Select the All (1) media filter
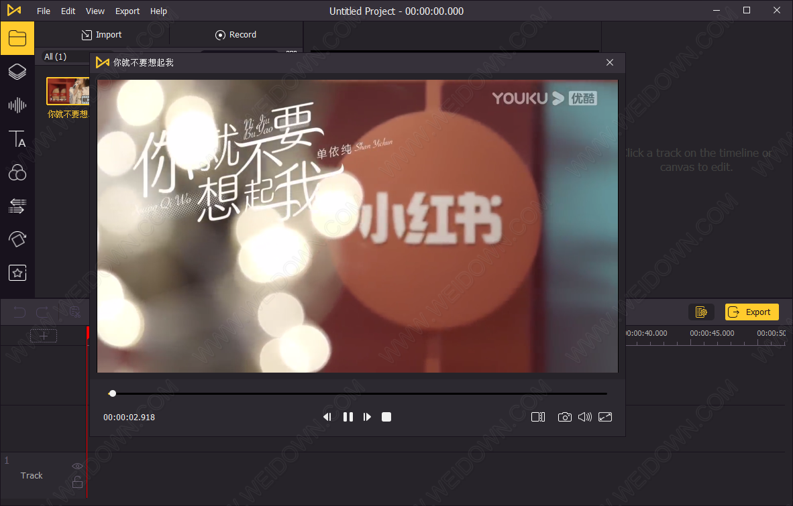 [55, 56]
